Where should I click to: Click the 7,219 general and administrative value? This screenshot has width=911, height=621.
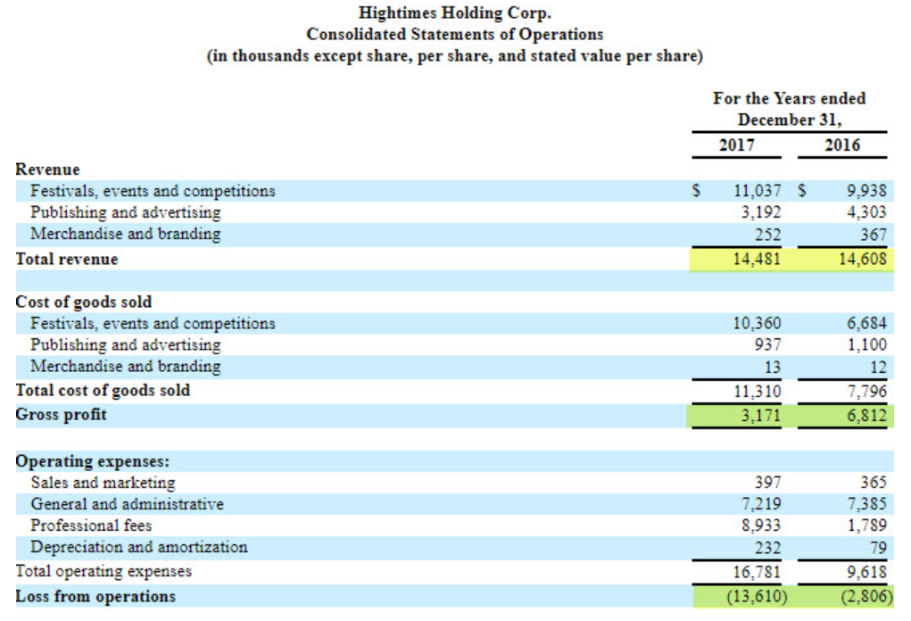[x=760, y=503]
